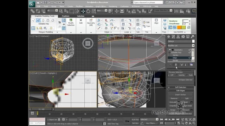Click the Align tool in main toolbar
The height and width of the screenshot is (126, 225).
182,11
